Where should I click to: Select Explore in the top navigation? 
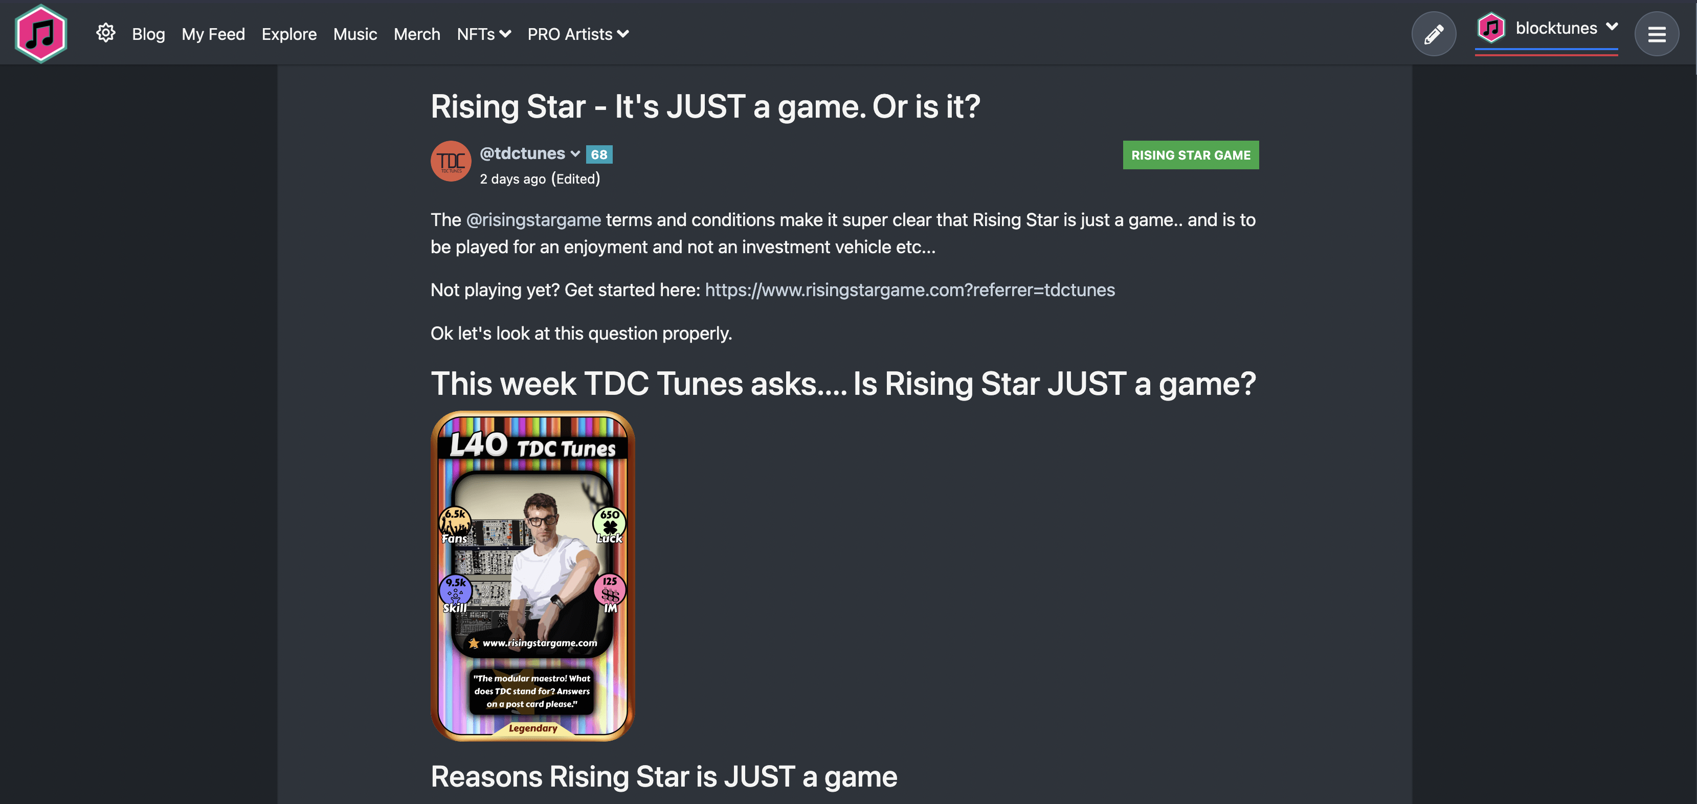[289, 34]
